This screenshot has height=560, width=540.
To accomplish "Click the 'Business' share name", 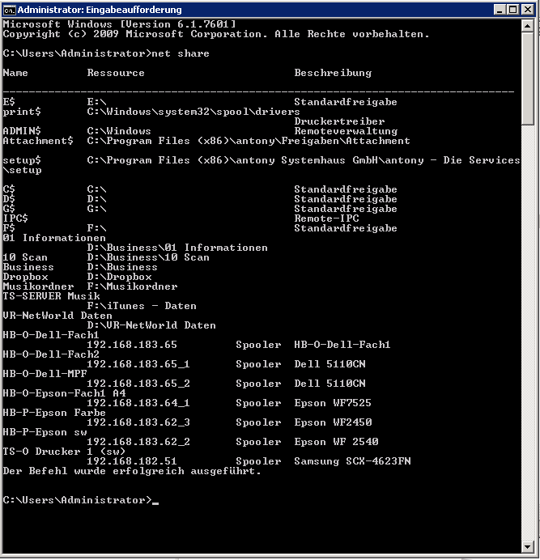I will [28, 267].
